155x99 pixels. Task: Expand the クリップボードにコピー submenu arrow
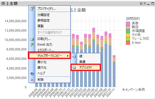[68, 56]
